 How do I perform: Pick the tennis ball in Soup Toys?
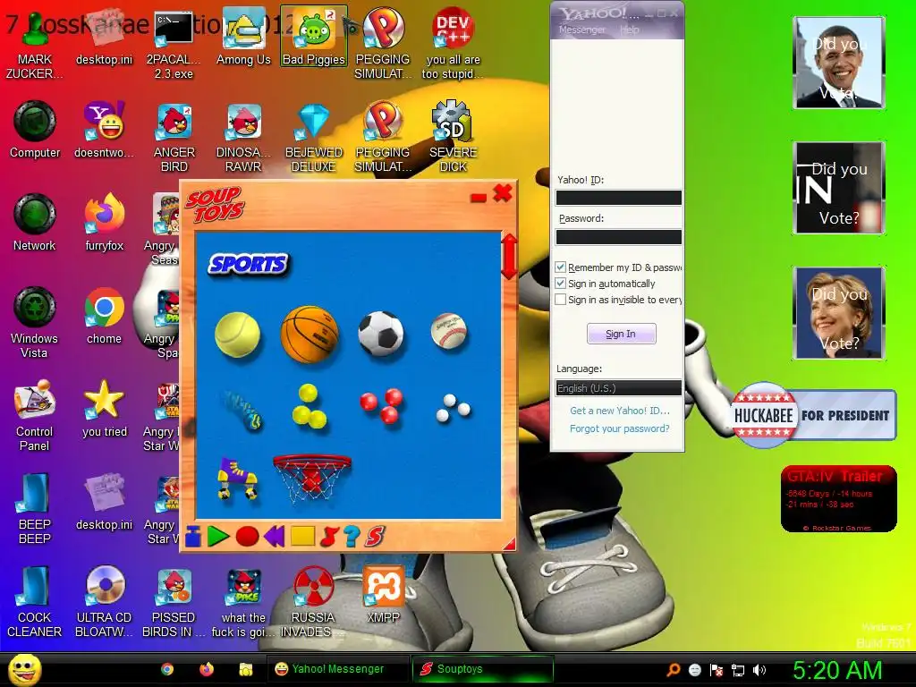(x=237, y=335)
